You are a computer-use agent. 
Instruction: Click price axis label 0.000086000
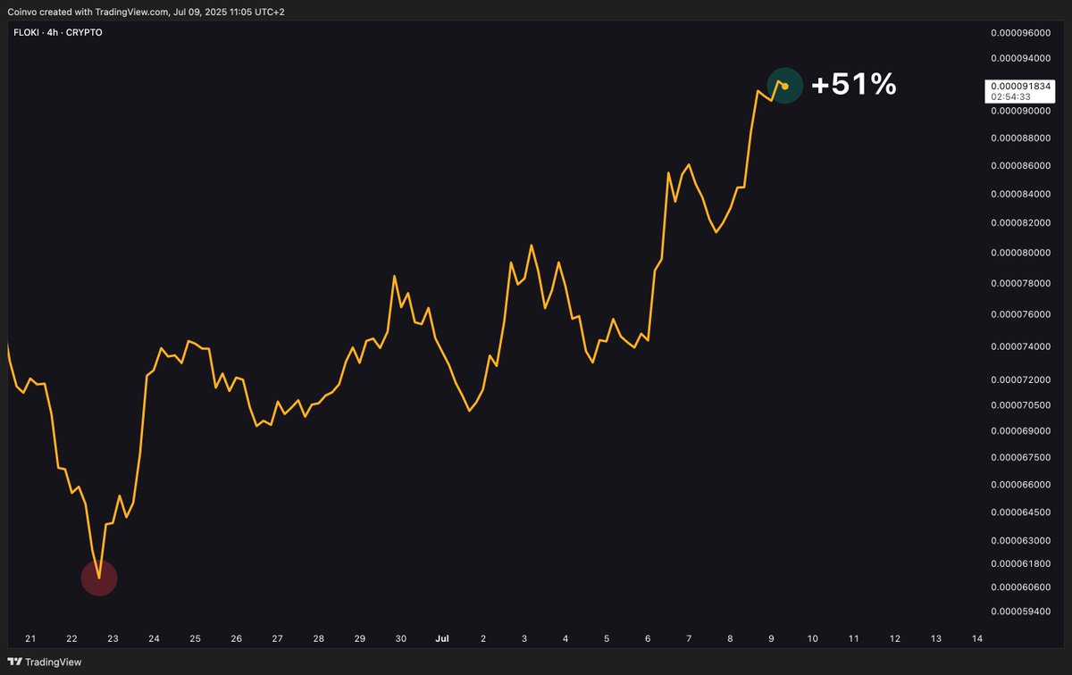tap(1023, 166)
